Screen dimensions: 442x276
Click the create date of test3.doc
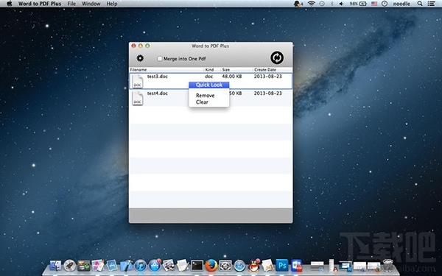coord(268,77)
